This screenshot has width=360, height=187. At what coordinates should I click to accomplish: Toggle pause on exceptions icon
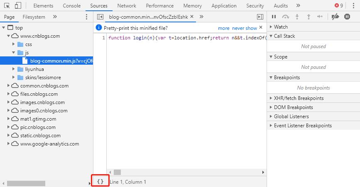[347, 17]
